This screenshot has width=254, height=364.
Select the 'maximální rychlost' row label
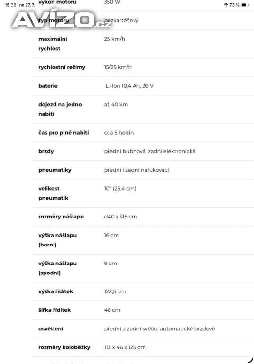click(x=53, y=44)
